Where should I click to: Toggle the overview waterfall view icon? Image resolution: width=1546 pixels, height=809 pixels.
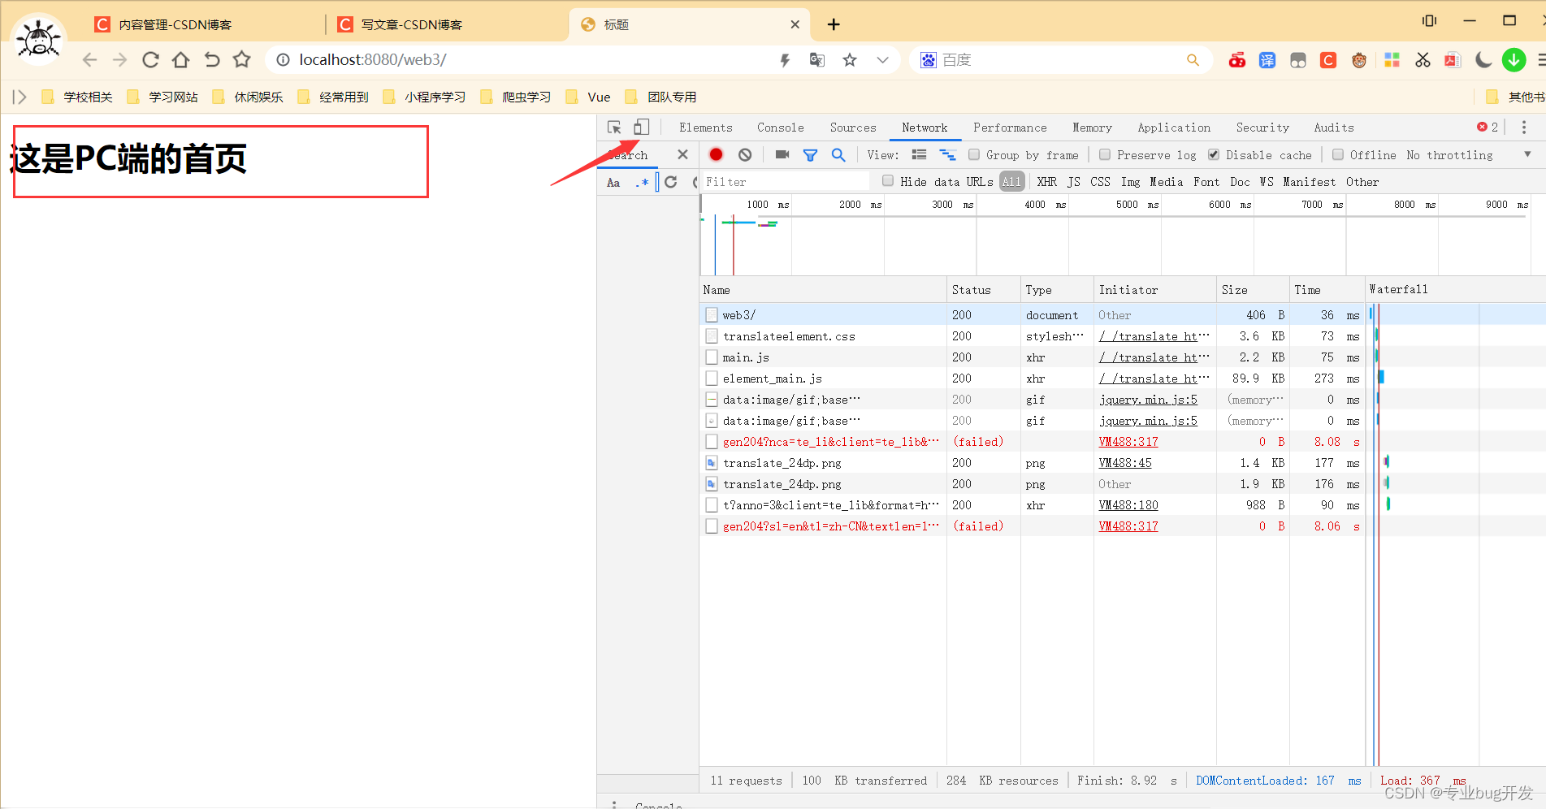click(x=947, y=154)
